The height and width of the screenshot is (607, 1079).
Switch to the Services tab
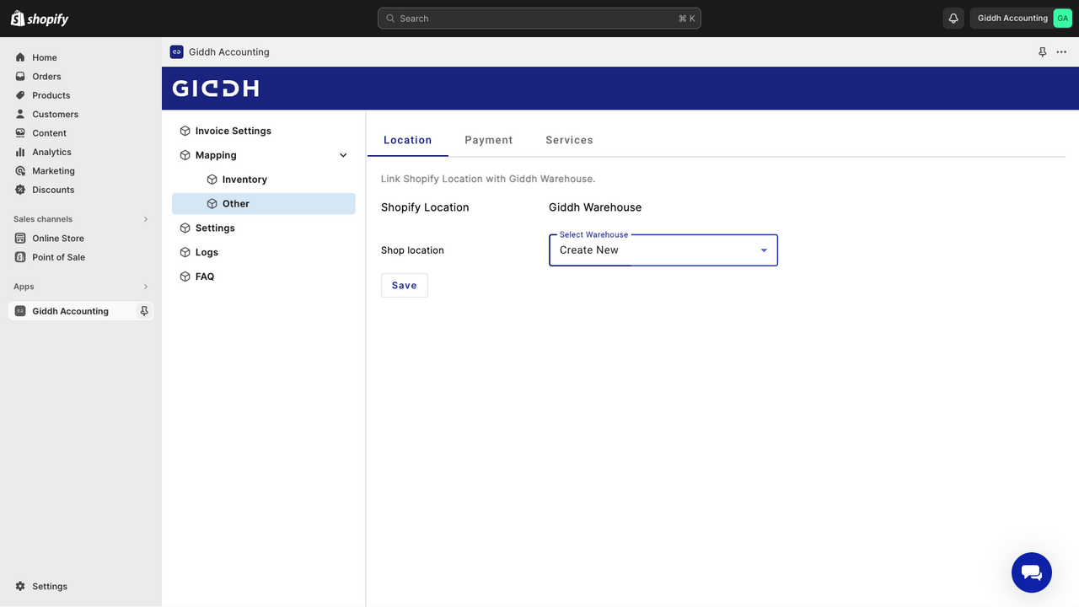[x=570, y=140]
